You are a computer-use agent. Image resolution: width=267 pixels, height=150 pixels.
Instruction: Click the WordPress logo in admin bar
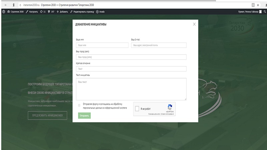tap(4, 11)
